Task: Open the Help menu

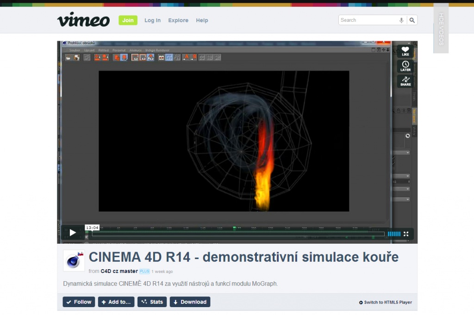Action: (x=202, y=20)
